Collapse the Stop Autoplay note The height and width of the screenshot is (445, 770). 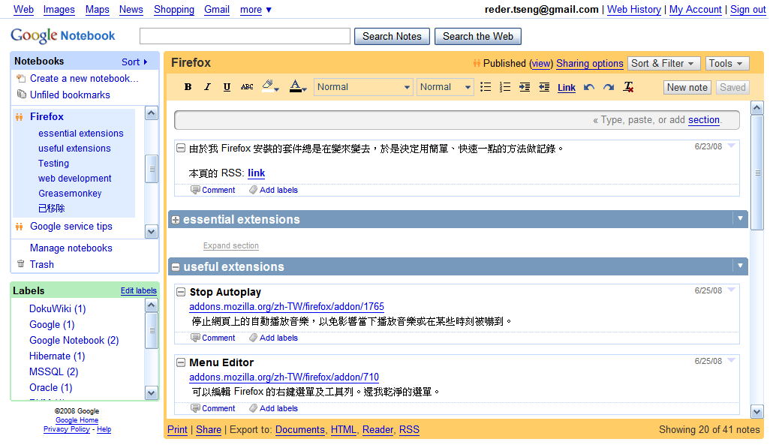181,292
